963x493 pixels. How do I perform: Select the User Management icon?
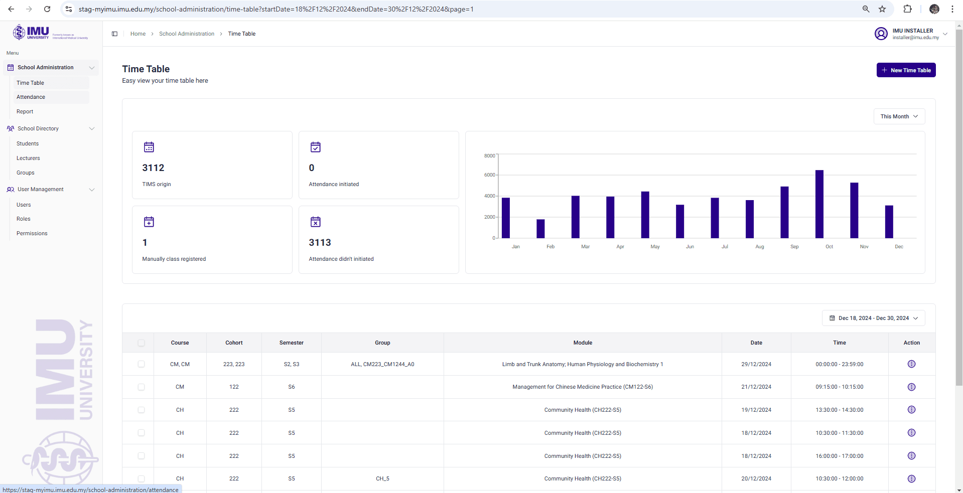pos(10,189)
